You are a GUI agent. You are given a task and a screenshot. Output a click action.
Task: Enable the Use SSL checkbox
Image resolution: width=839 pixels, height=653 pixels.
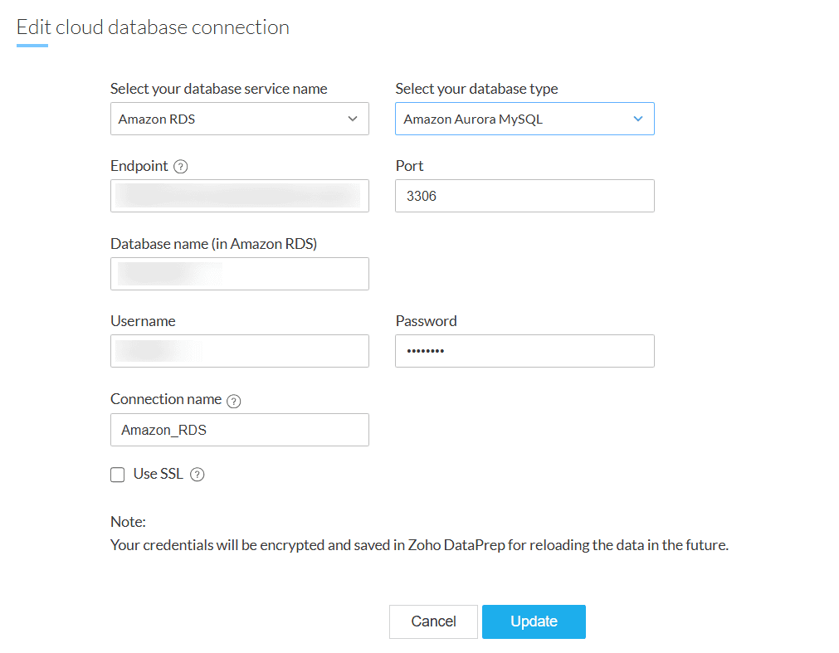118,475
